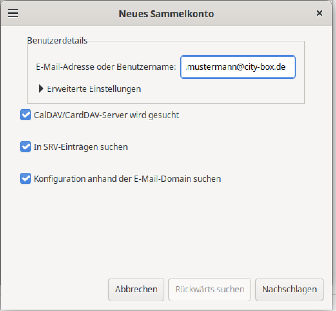336x311 pixels.
Task: Open the hamburger menu in the title bar
Action: [x=13, y=13]
